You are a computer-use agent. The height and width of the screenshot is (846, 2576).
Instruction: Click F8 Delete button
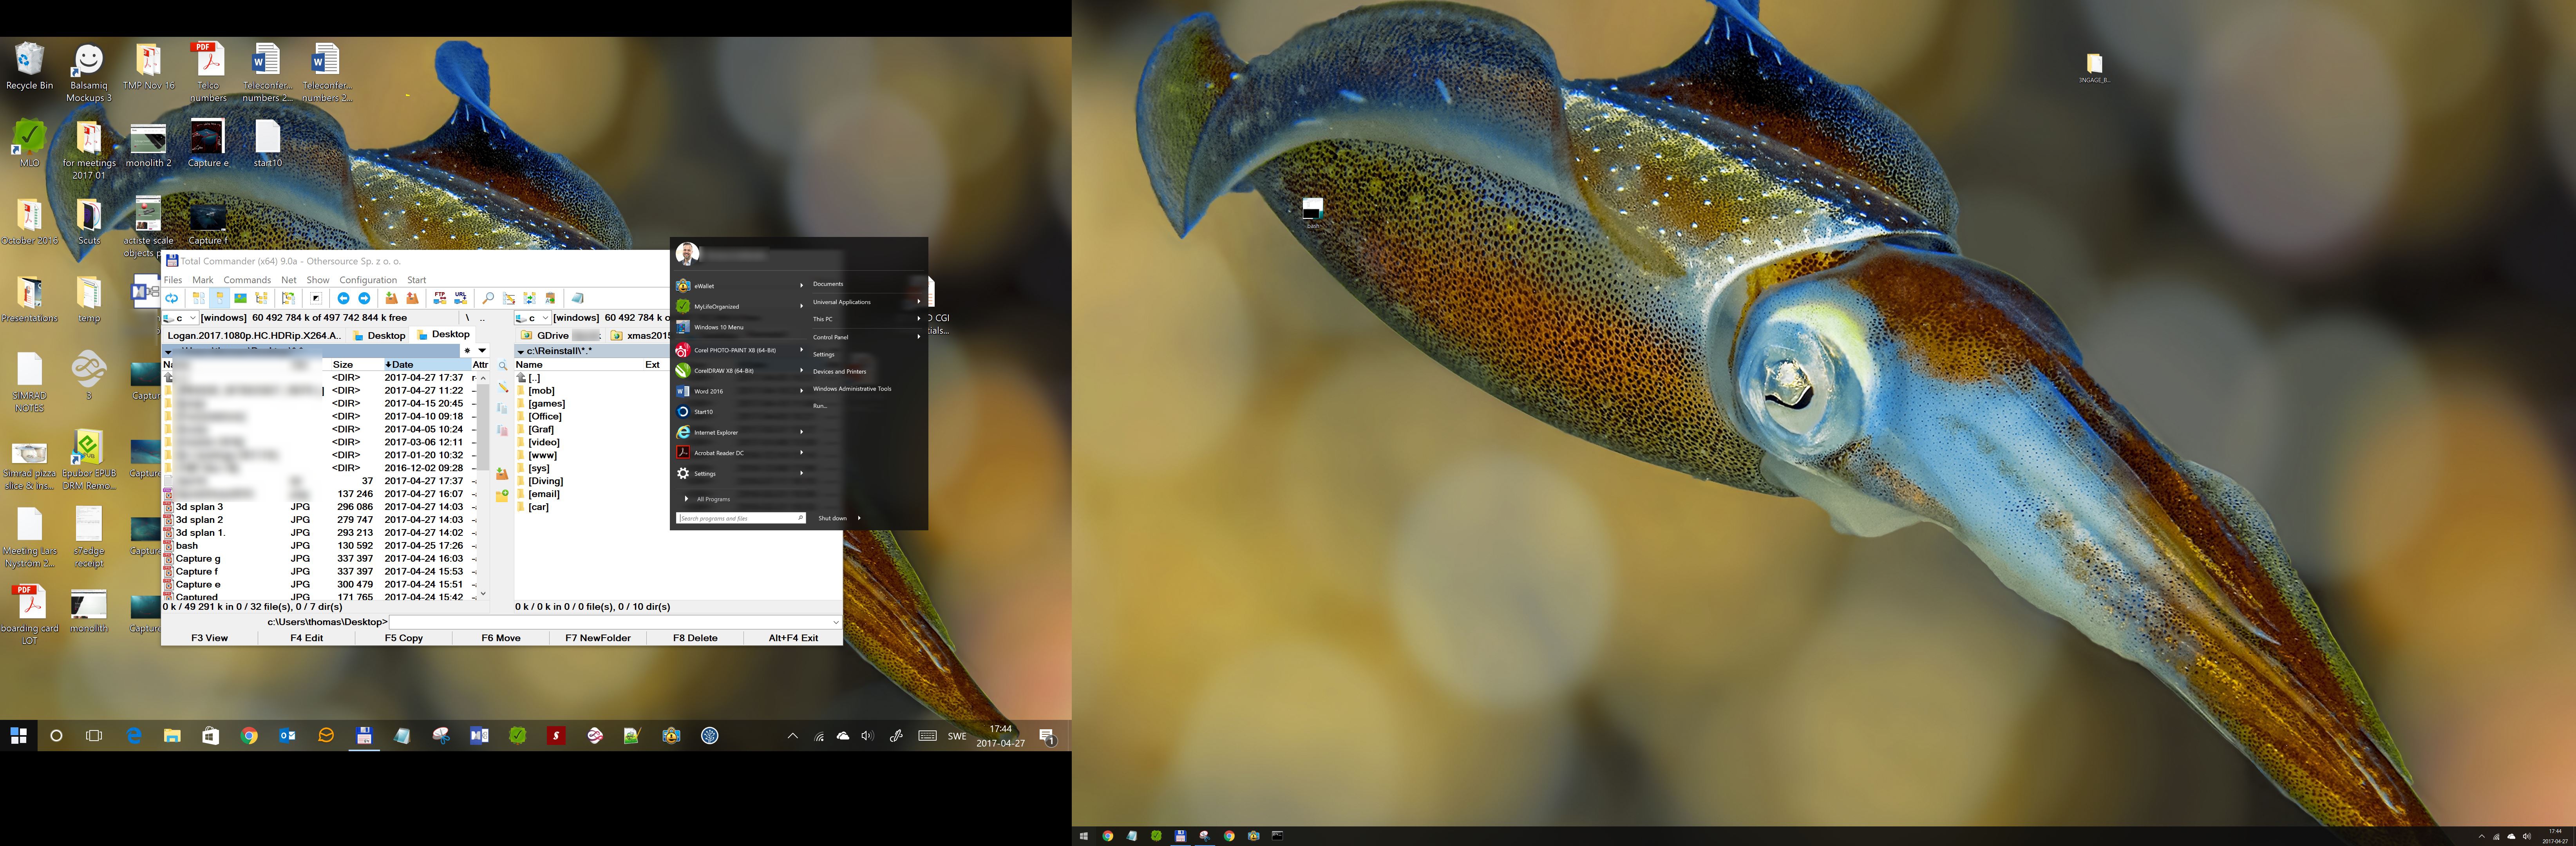tap(695, 638)
